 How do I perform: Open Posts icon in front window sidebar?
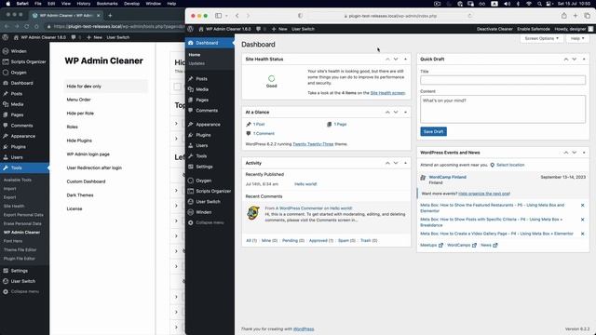[191, 78]
